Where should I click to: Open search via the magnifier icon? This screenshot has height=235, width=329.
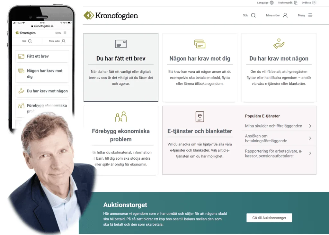(x=253, y=15)
